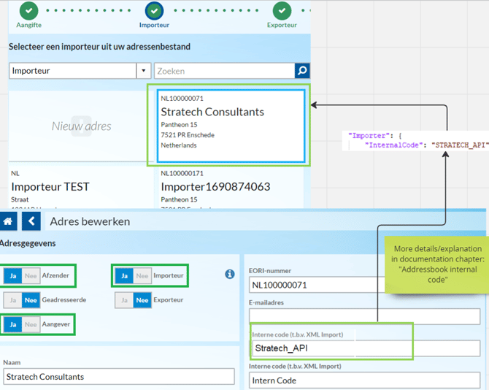Go back with the left chevron button
This screenshot has width=489, height=390.
click(31, 221)
